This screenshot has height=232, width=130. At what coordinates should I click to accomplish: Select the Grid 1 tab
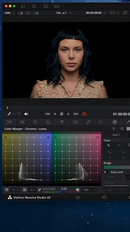click(x=116, y=135)
